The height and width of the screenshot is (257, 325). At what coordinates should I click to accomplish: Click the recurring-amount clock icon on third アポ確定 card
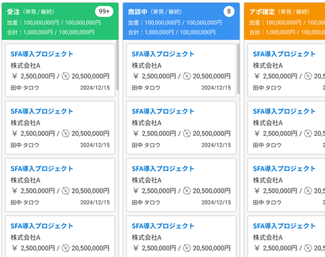tap(308, 191)
